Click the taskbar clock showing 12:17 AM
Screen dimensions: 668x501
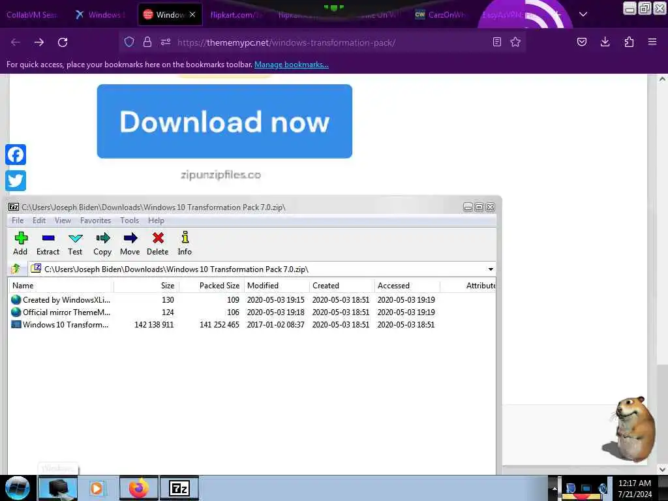click(635, 489)
